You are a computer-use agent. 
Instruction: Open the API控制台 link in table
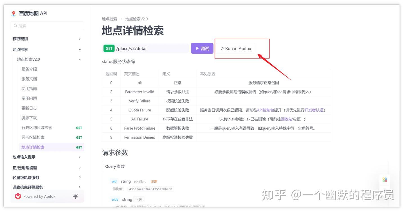(x=265, y=110)
